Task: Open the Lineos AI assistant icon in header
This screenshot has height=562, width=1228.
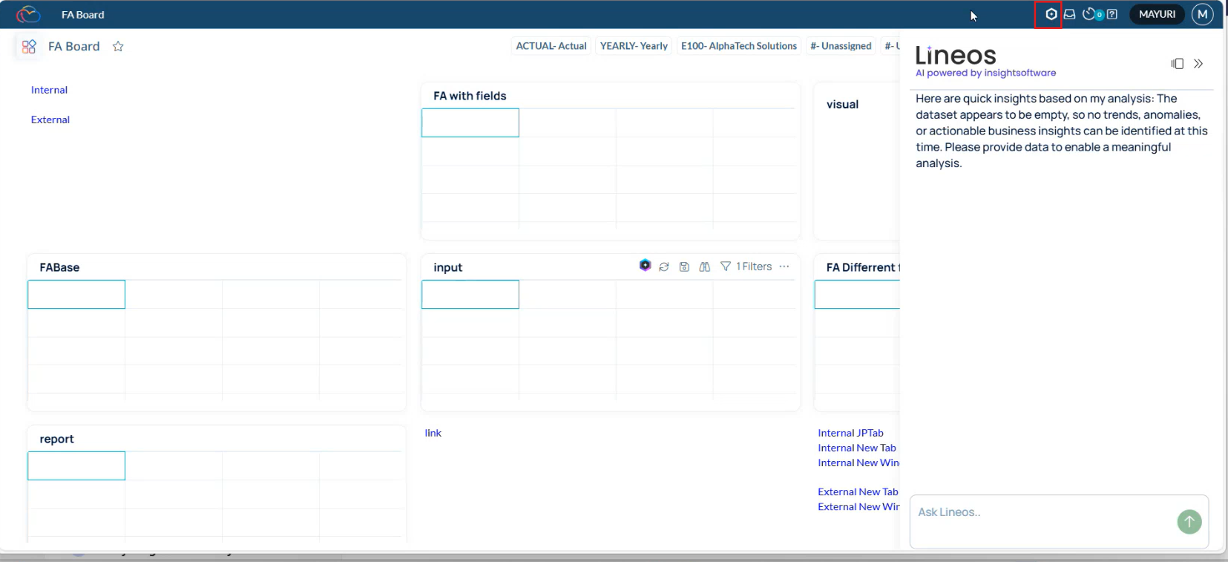Action: pos(1051,14)
